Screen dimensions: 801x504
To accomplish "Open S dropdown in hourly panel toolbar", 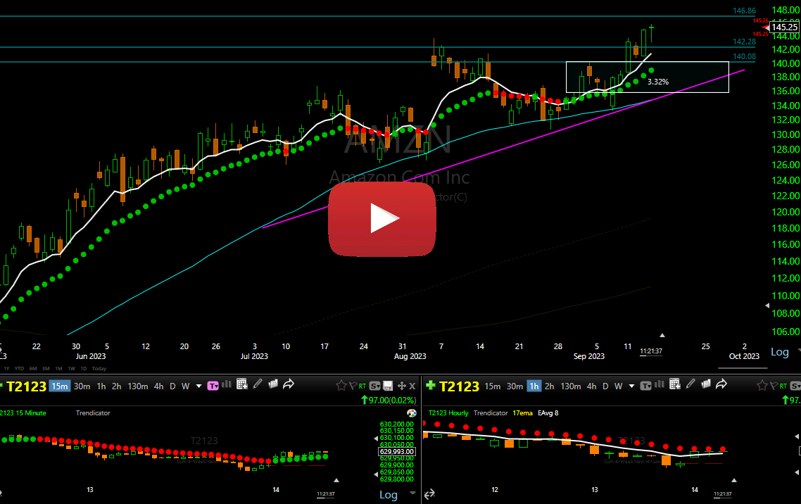I will click(x=795, y=386).
